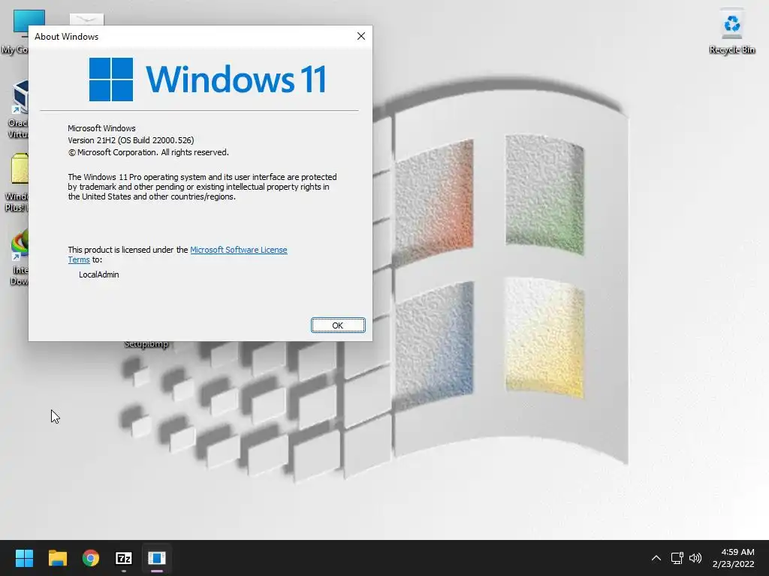Click OK in About Windows dialog
769x576 pixels.
click(x=338, y=325)
